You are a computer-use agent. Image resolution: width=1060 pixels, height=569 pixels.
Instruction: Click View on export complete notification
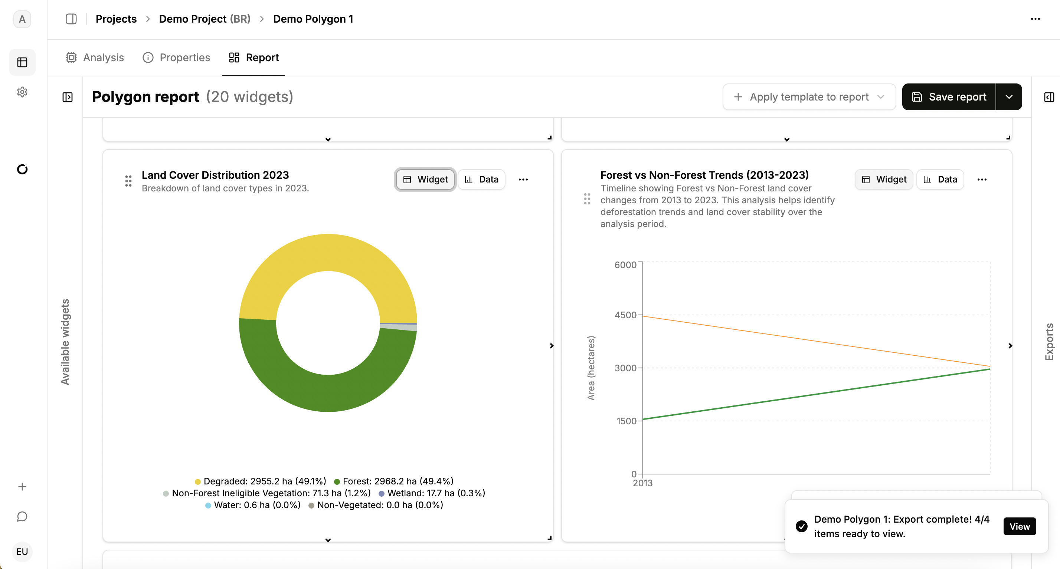pyautogui.click(x=1019, y=526)
